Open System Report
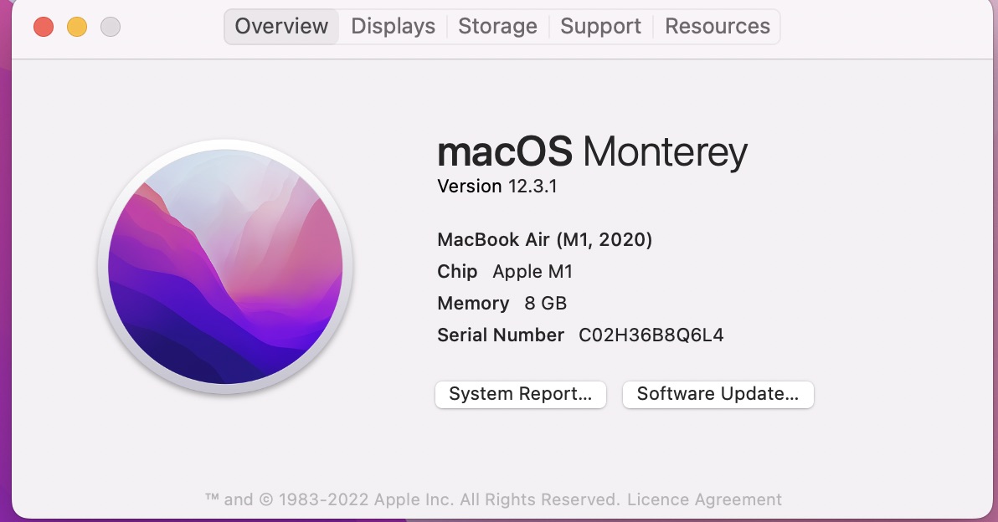Viewport: 998px width, 522px height. 520,394
